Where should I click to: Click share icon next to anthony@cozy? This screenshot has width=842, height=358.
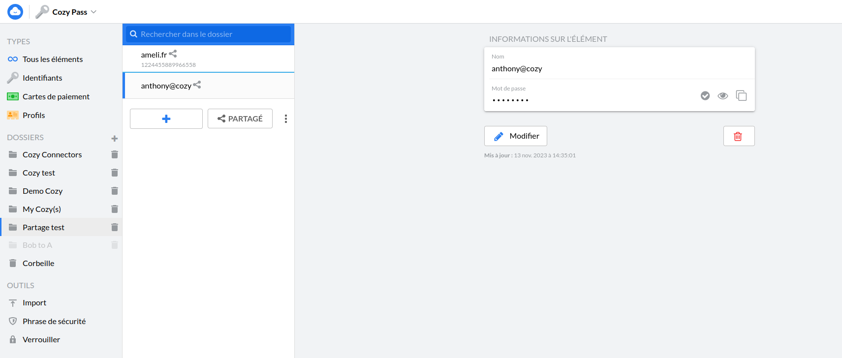pyautogui.click(x=197, y=85)
